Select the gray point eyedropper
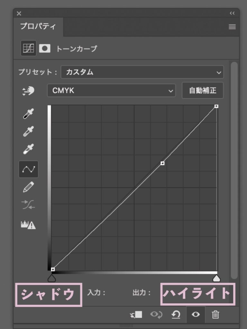The height and width of the screenshot is (329, 247). tap(28, 131)
